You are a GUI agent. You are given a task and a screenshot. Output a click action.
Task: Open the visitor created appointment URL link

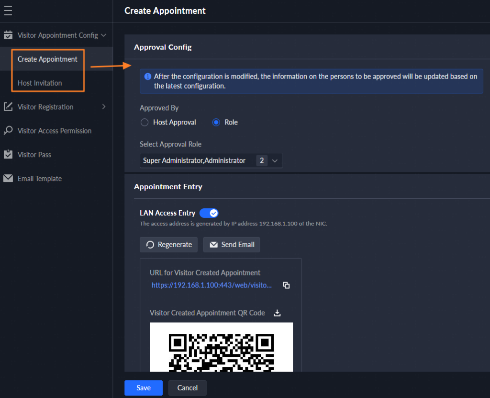coord(212,285)
